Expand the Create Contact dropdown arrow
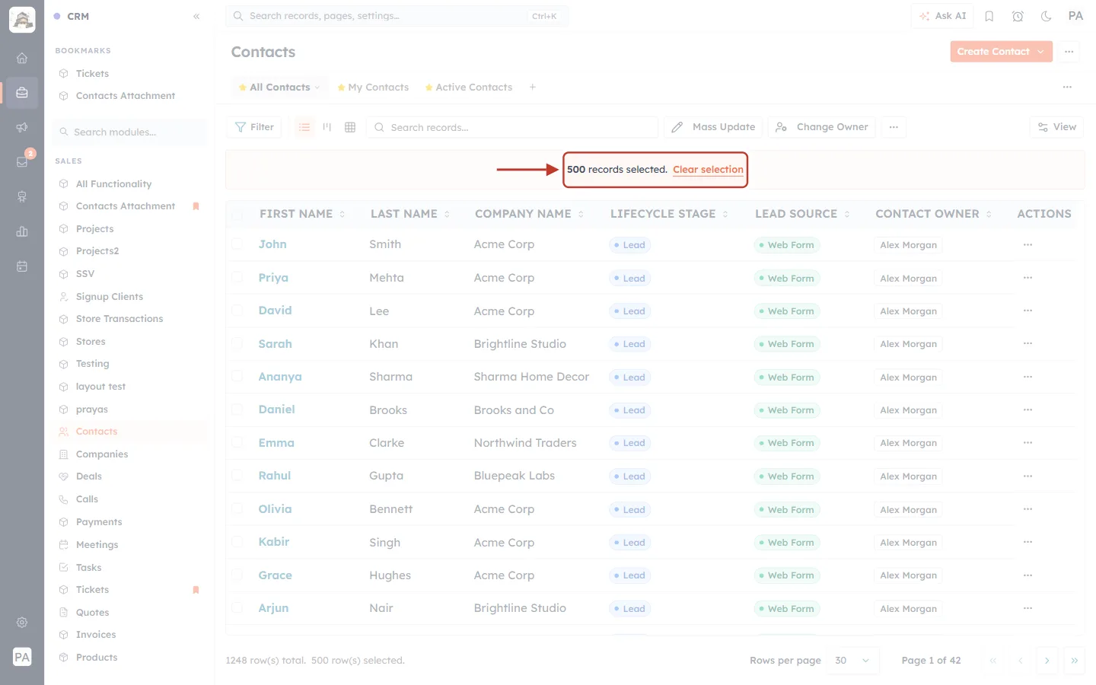The width and height of the screenshot is (1096, 685). 1040,52
